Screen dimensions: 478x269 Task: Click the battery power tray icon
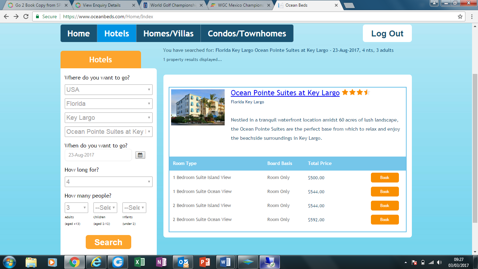[423, 262]
